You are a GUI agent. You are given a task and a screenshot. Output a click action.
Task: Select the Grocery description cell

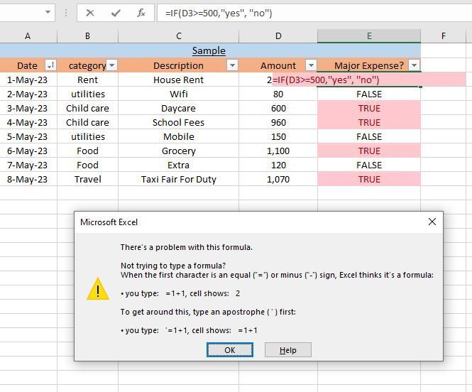(x=178, y=151)
